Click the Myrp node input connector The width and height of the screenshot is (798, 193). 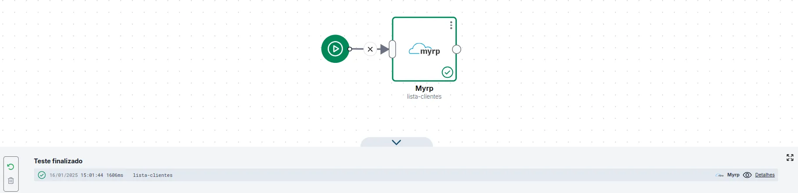pos(392,49)
